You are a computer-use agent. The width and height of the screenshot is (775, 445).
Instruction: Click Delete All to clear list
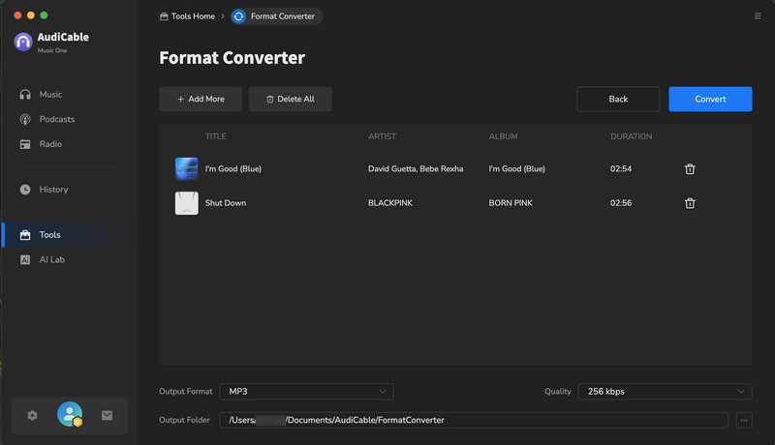pos(290,100)
